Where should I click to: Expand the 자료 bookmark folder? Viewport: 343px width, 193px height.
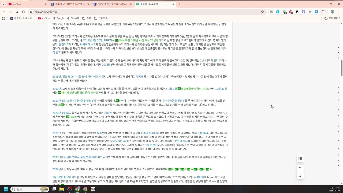click(87, 18)
